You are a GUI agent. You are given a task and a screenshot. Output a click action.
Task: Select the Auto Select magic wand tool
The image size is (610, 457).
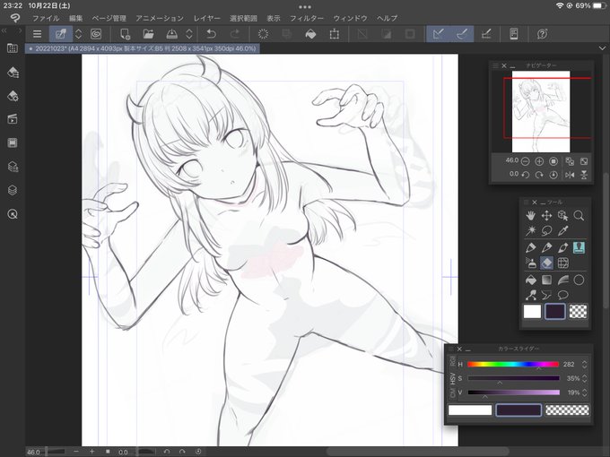click(531, 231)
